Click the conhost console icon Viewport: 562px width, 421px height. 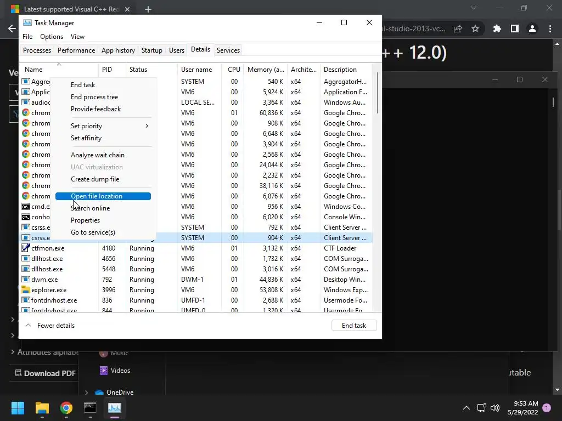(x=25, y=217)
